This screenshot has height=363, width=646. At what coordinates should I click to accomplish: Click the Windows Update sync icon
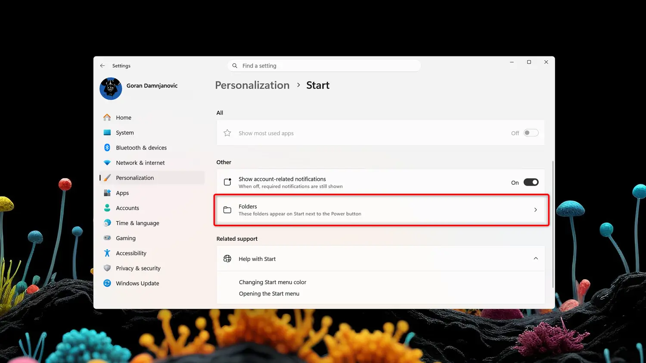[107, 283]
